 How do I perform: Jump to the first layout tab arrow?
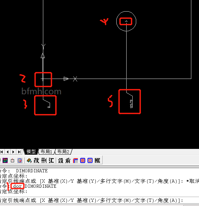click(2, 152)
